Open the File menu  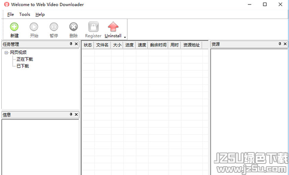(11, 15)
